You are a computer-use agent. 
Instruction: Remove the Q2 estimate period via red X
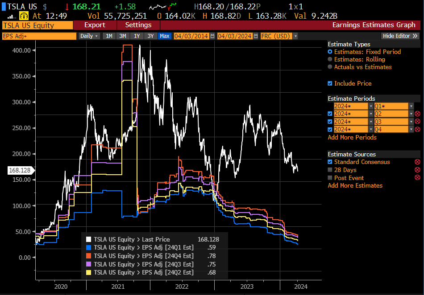pos(418,114)
